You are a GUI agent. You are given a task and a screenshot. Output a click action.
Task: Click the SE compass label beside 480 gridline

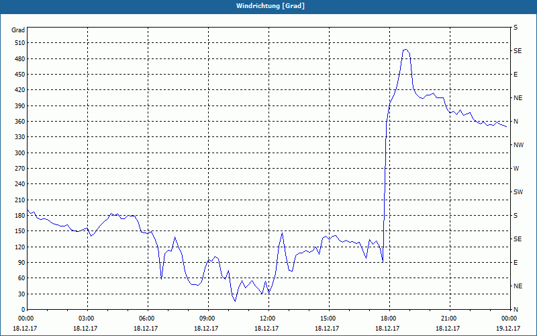[x=518, y=51]
